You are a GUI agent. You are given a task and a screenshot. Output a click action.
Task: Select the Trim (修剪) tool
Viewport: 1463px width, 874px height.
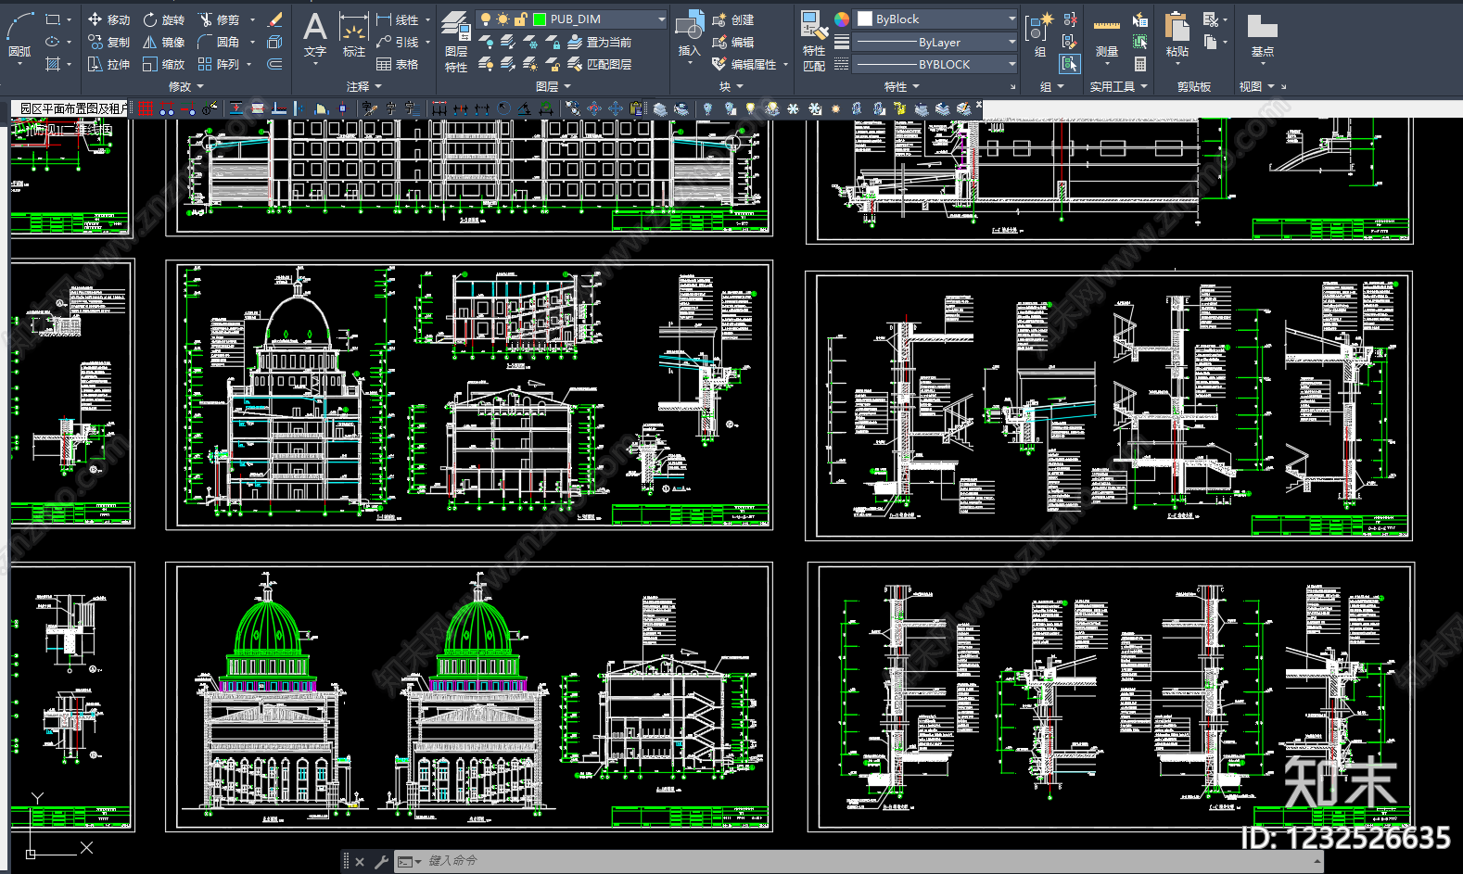[219, 19]
